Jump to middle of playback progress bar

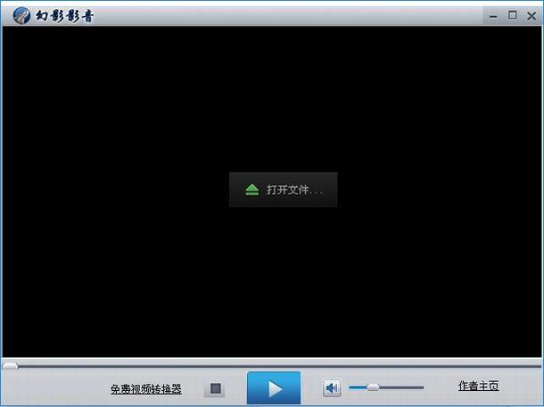click(x=272, y=365)
